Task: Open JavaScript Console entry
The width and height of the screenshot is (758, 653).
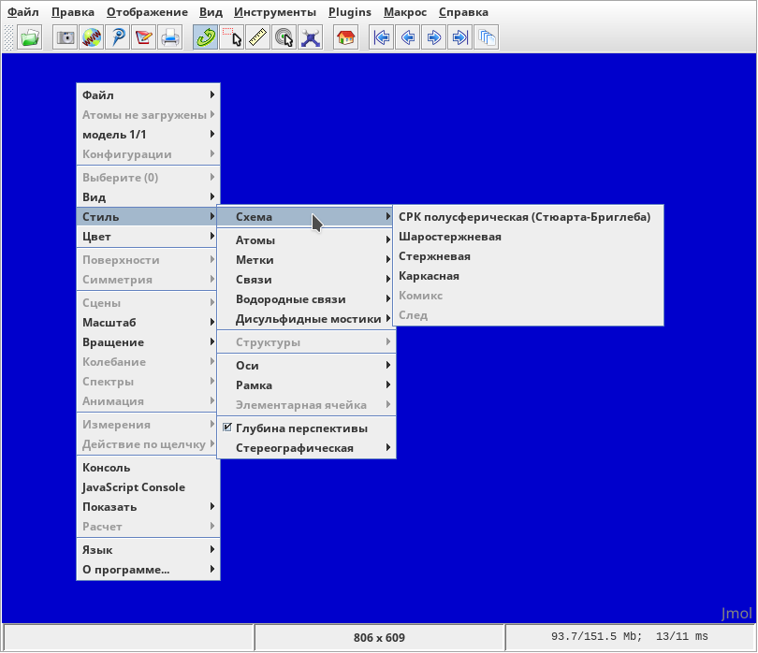Action: (x=149, y=487)
